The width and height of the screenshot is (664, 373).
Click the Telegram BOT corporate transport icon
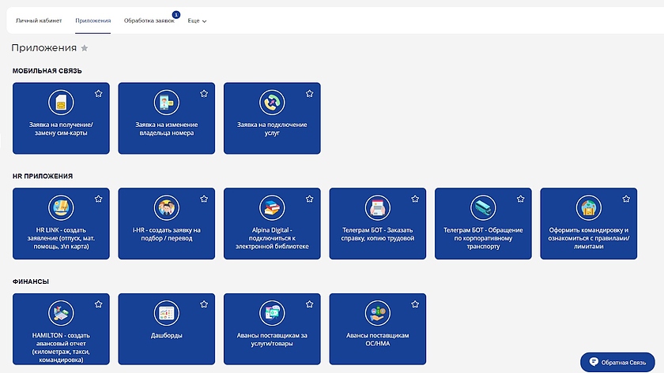click(x=483, y=208)
